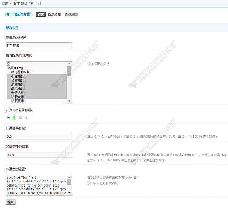Click the [+] icon in breadcrumb
The image size is (228, 208).
click(38, 4)
